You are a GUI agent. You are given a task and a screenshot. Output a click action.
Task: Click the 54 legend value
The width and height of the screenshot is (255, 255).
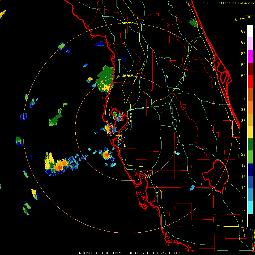(x=243, y=65)
